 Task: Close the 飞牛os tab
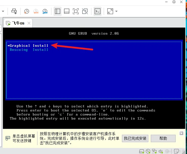[29, 23]
